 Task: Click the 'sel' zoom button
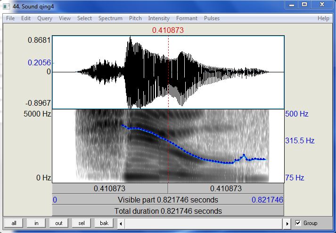pos(82,223)
